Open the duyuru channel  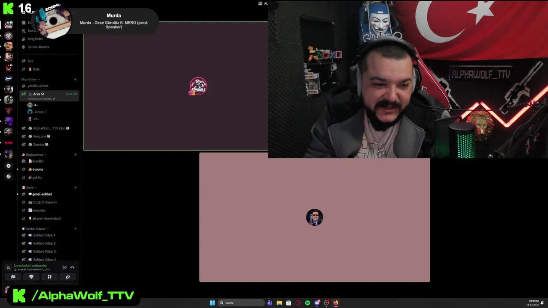[x=38, y=169]
